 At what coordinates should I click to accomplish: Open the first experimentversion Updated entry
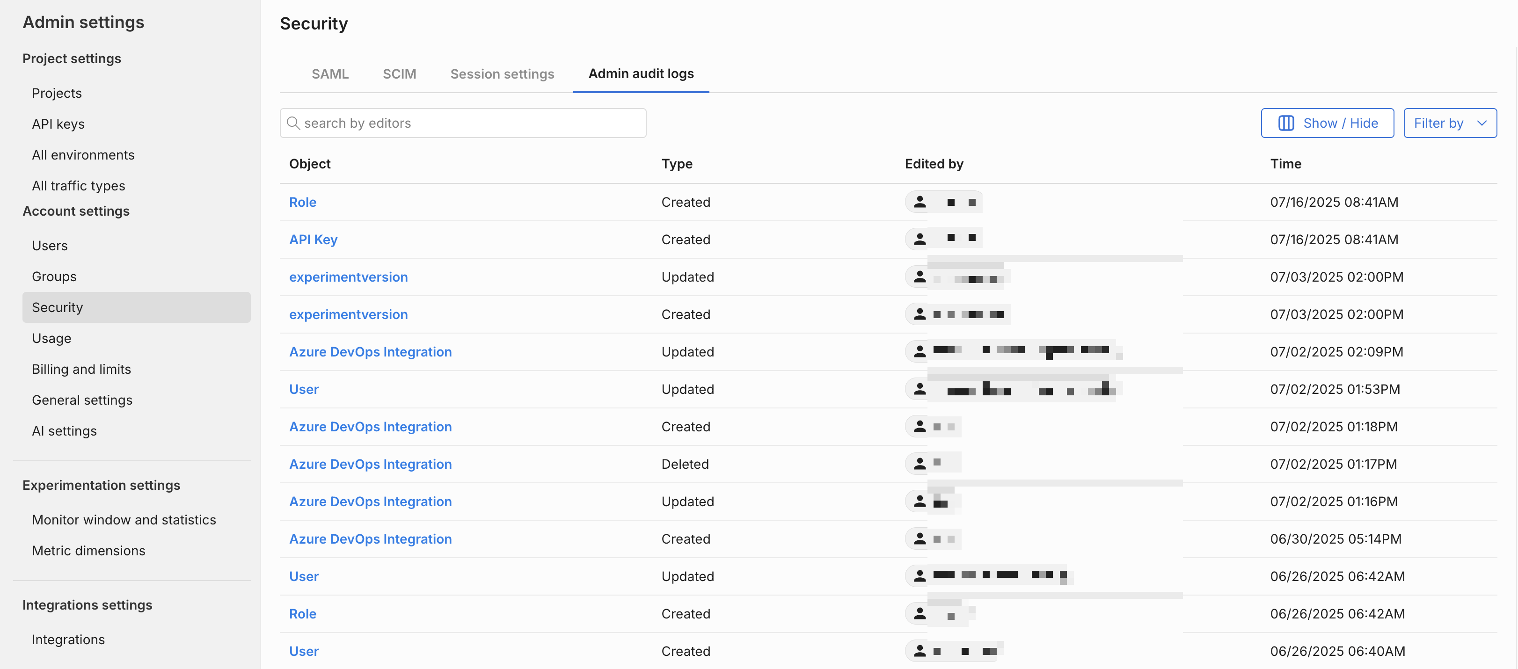tap(348, 277)
